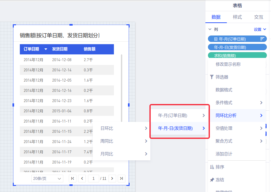Jump to last table page
Screen dimensions: 271x192
(121, 179)
